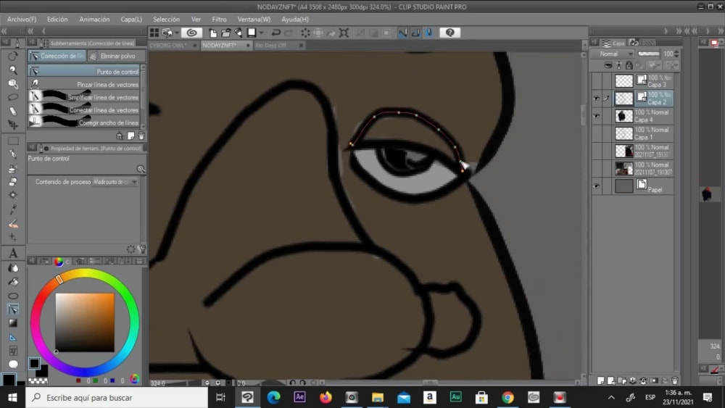The width and height of the screenshot is (725, 408).
Task: Toggle visibility eye of Papel layer
Action: click(597, 186)
